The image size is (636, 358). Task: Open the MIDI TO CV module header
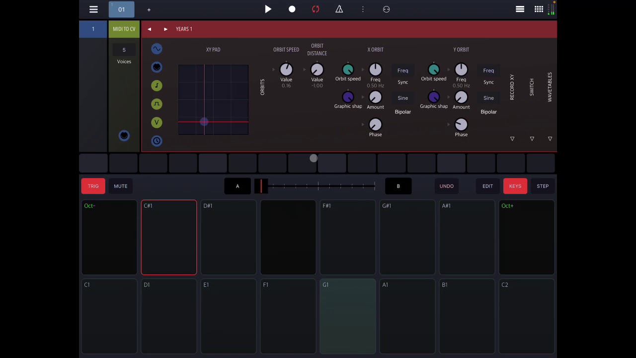[124, 29]
